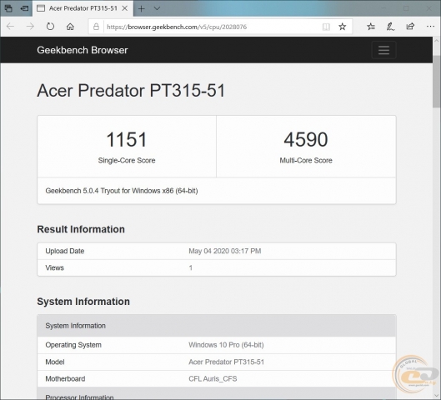Click CFL Auris_CFS motherboard value
This screenshot has width=441, height=400.
[x=213, y=379]
